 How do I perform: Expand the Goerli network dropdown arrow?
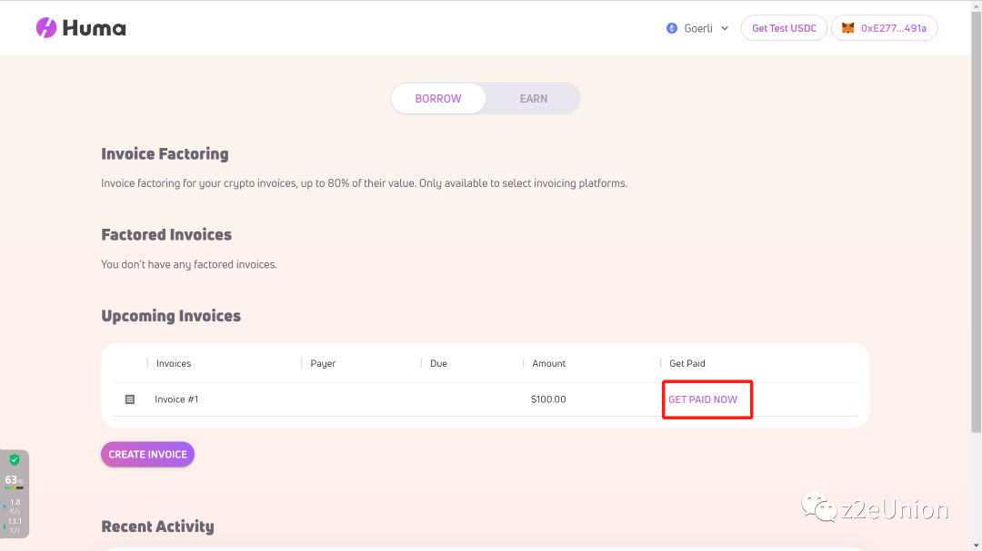(725, 28)
